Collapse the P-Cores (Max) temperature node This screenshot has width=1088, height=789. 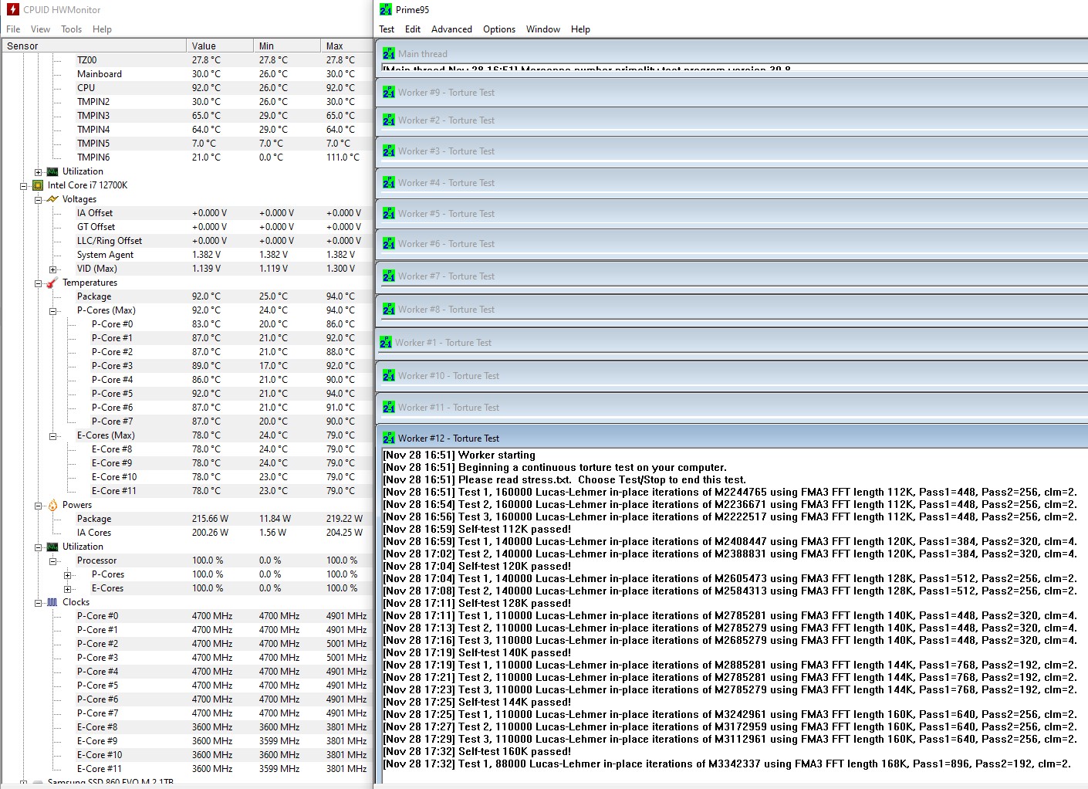[x=52, y=311]
